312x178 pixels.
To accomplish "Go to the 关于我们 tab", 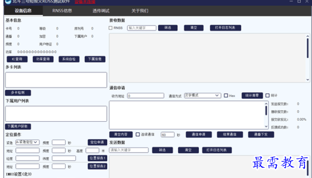I will (140, 11).
